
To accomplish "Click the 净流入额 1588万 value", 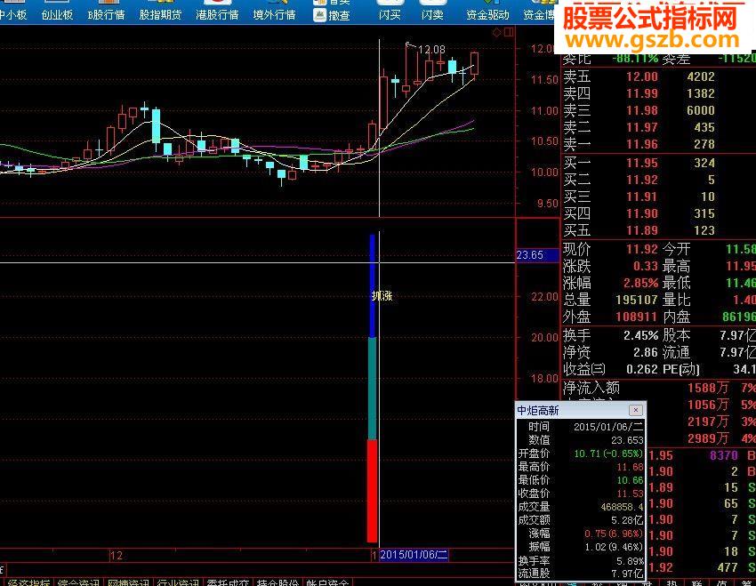I will (x=708, y=388).
